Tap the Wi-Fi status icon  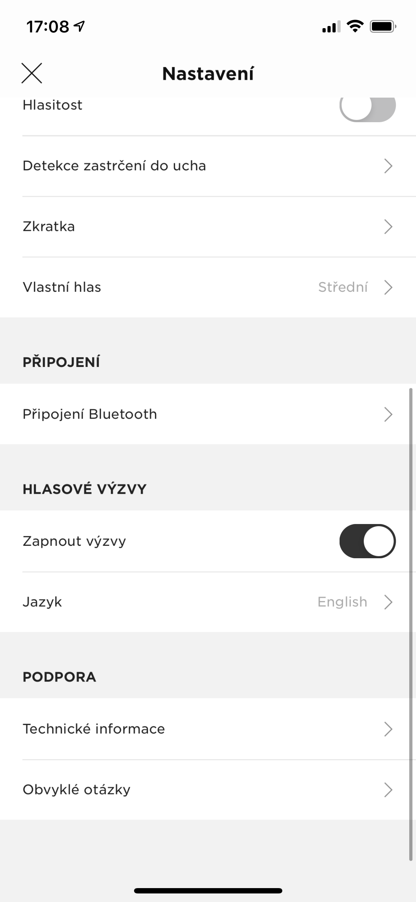354,26
